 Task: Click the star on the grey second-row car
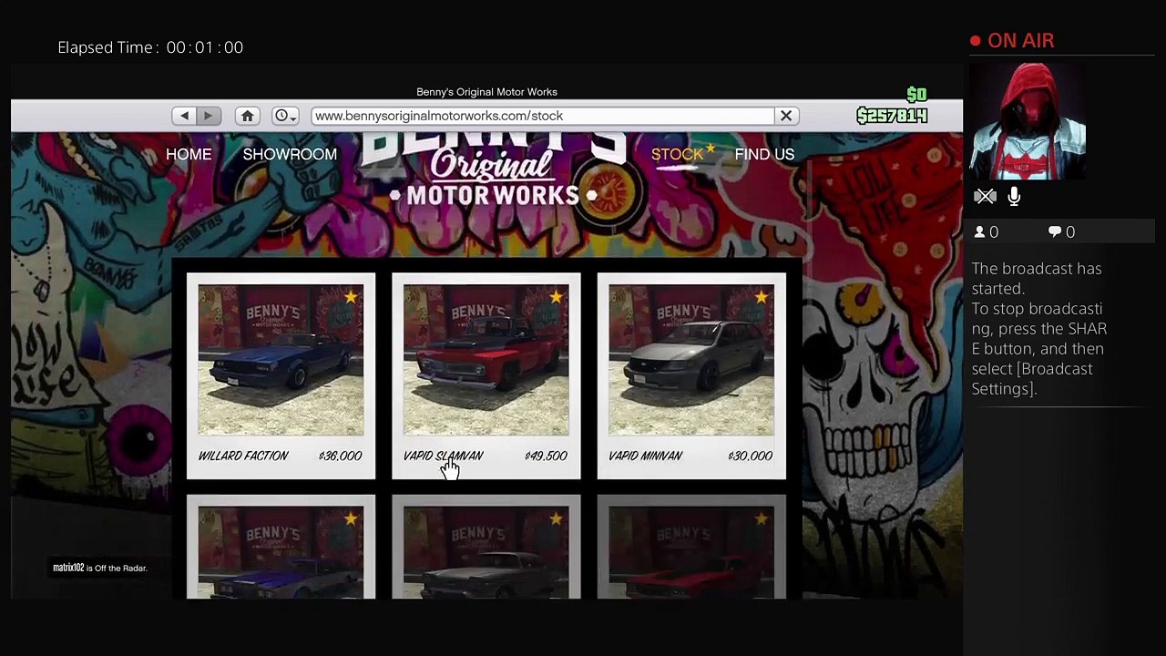[556, 519]
